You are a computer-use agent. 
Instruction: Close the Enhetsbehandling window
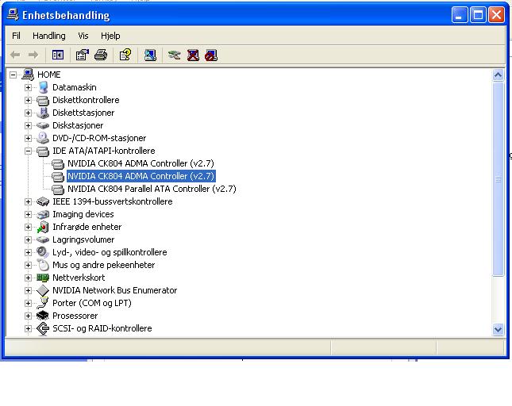pyautogui.click(x=496, y=15)
